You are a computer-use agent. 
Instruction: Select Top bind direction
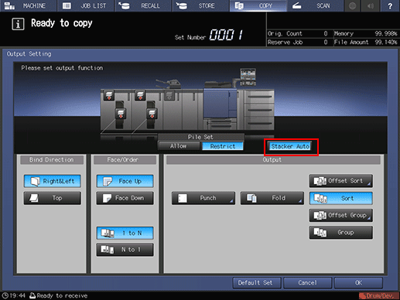[x=53, y=198]
